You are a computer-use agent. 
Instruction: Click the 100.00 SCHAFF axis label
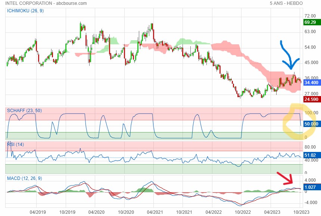coord(311,113)
